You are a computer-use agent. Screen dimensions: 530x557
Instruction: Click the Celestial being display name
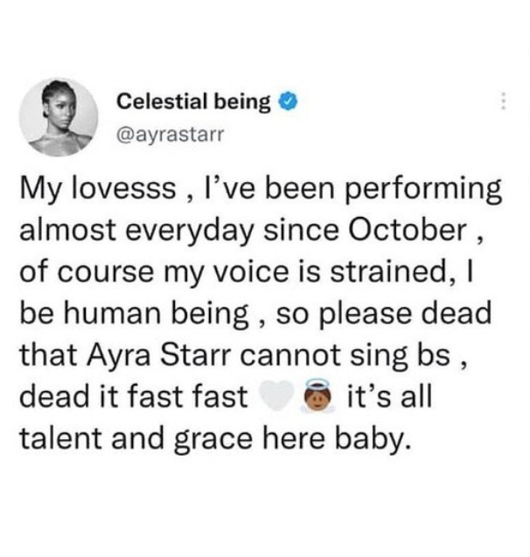point(193,102)
